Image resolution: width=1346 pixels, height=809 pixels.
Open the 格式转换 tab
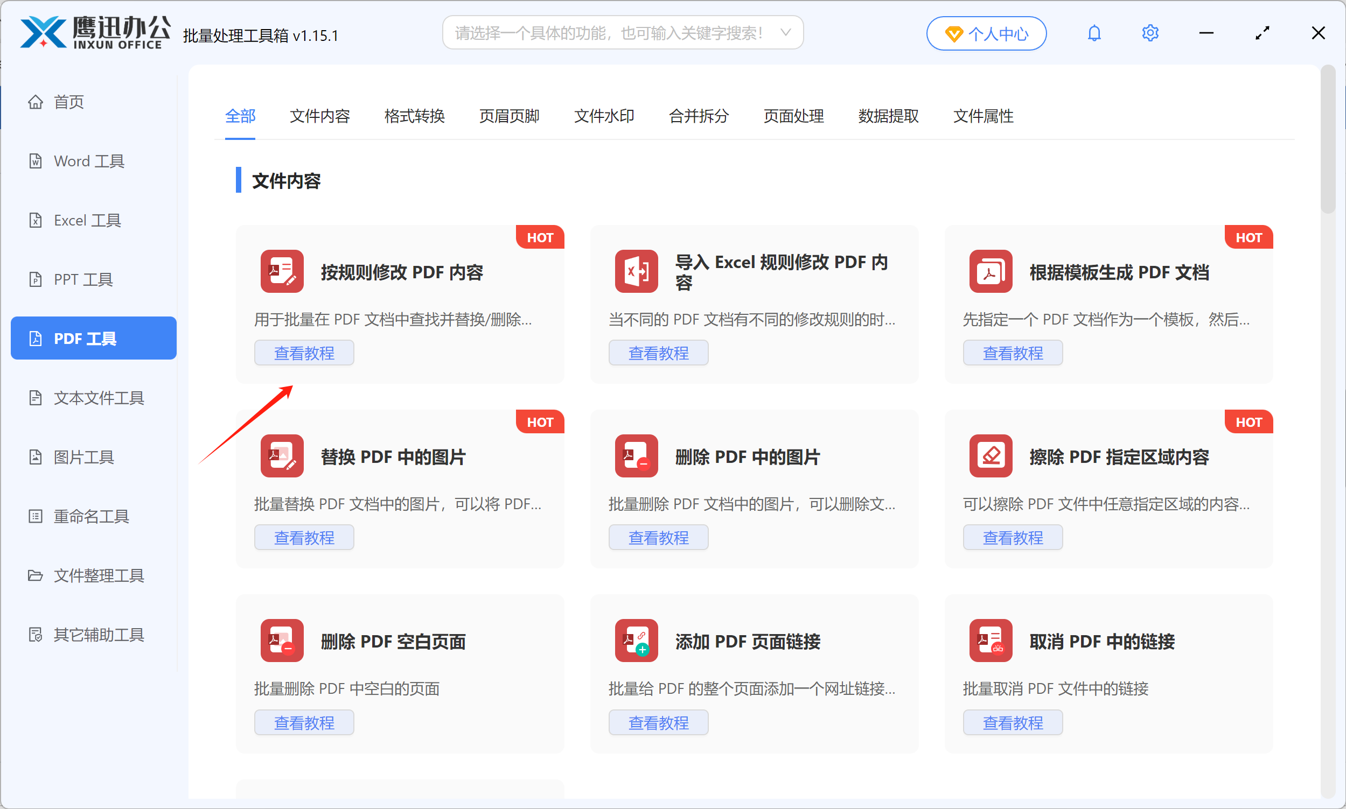click(x=415, y=116)
